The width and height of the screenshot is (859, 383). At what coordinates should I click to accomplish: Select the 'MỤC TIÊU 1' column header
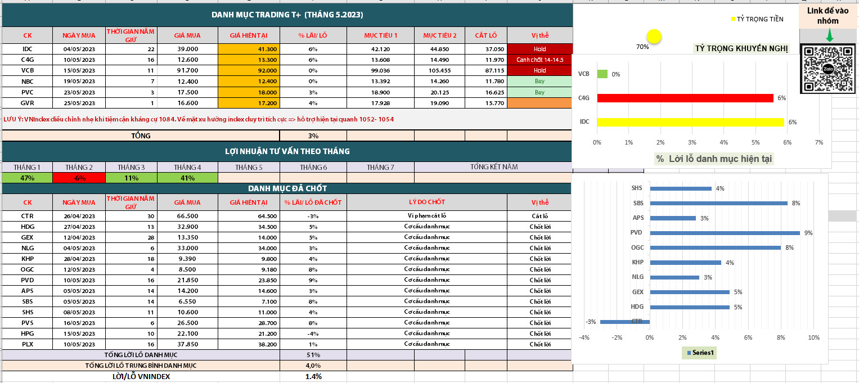click(380, 35)
